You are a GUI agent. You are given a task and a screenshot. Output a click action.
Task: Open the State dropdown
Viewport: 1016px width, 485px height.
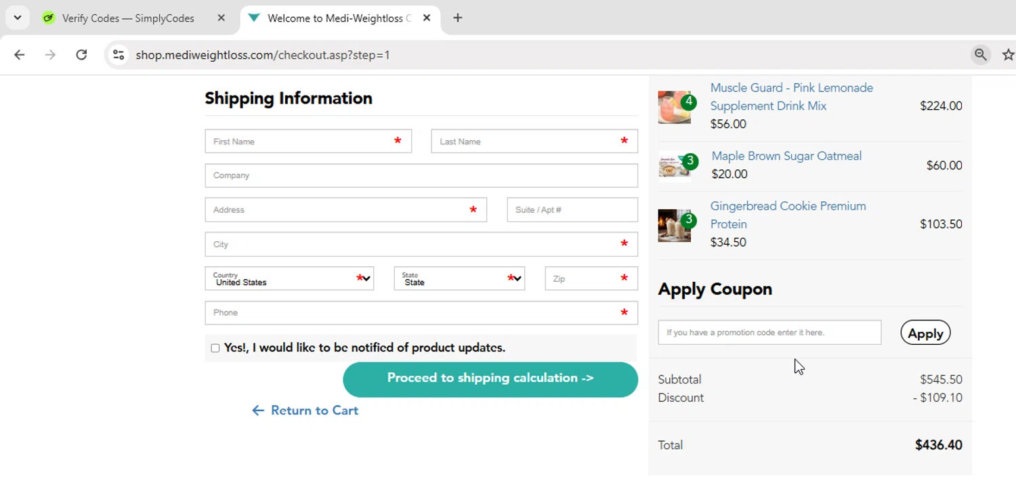coord(459,278)
